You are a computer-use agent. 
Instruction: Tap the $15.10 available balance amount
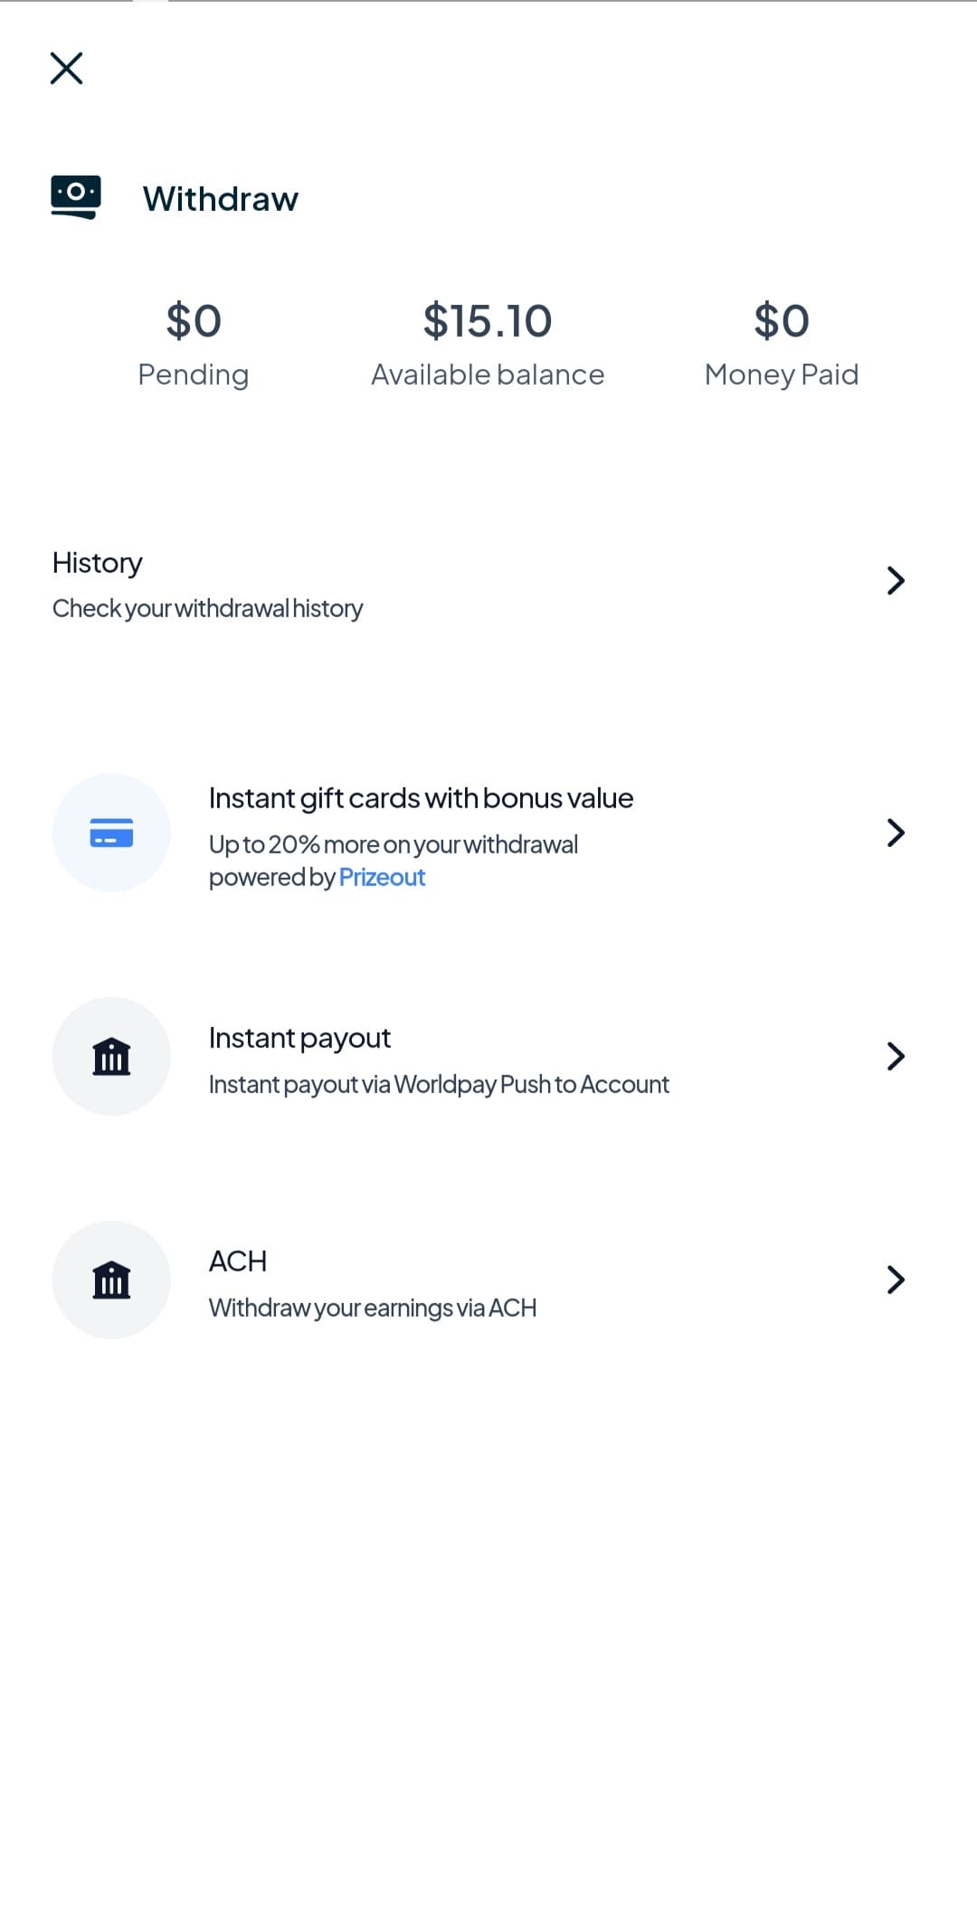(x=488, y=321)
